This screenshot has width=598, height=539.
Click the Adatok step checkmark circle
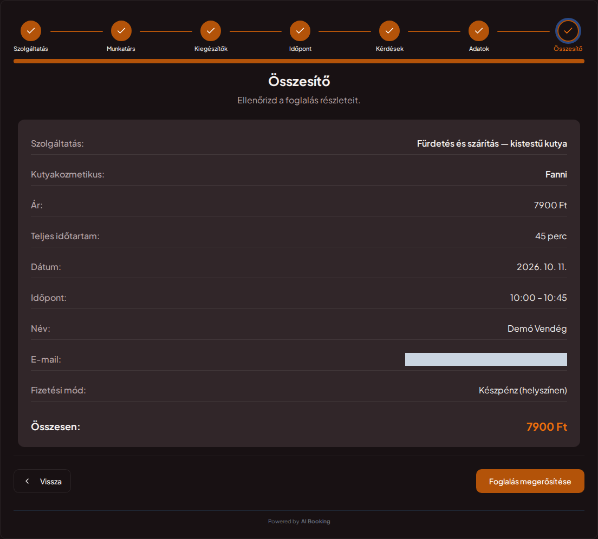pos(479,31)
